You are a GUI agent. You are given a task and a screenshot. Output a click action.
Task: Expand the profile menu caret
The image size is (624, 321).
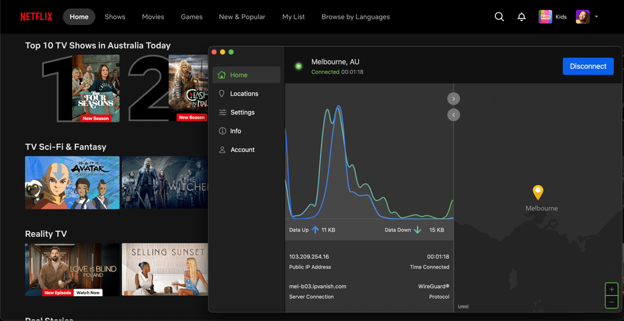596,16
